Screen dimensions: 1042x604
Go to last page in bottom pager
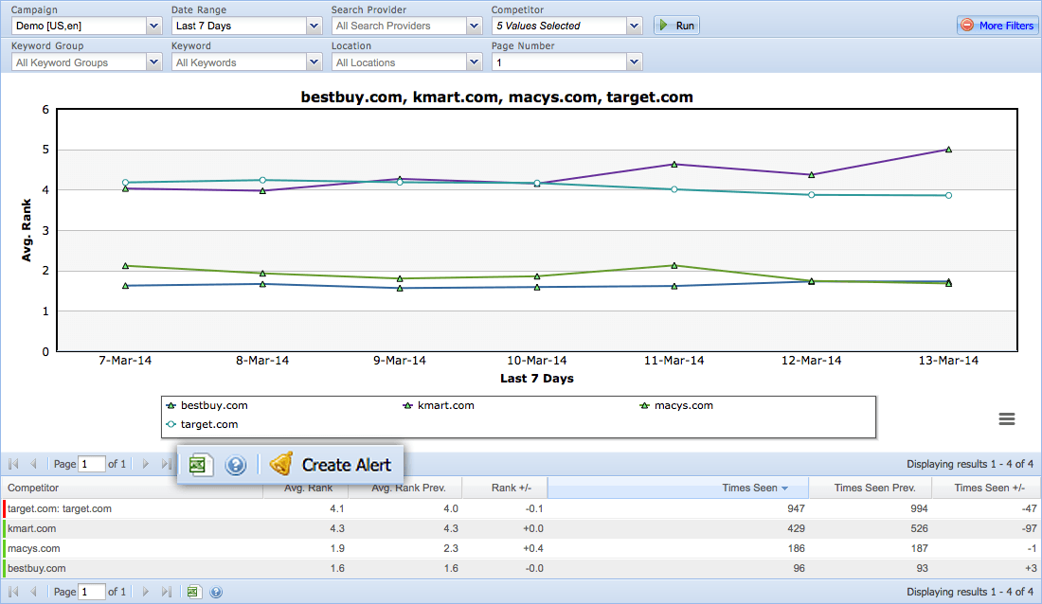pos(166,592)
